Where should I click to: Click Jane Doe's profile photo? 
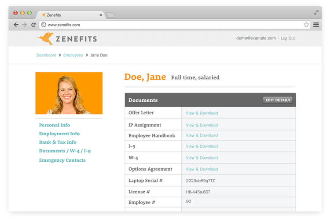(69, 93)
